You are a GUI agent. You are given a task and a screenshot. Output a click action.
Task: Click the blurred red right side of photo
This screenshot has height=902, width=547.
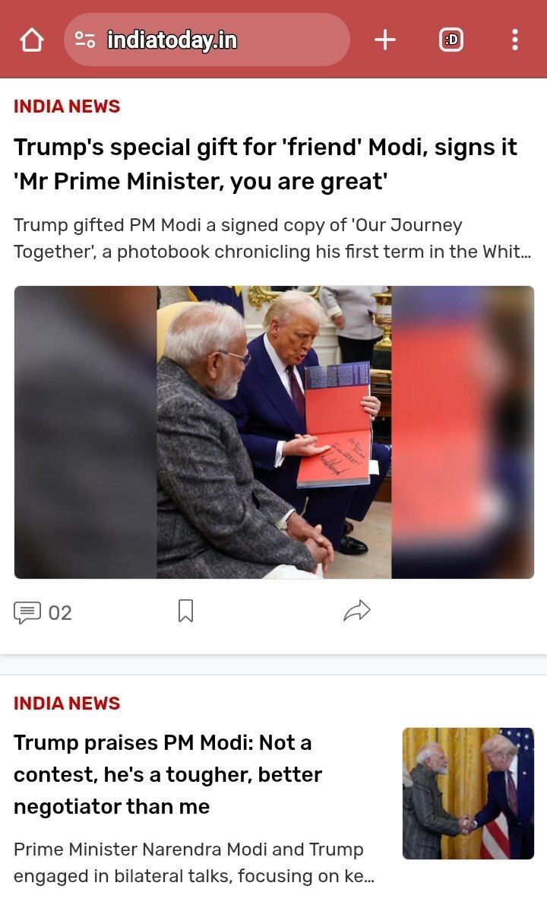(x=463, y=432)
